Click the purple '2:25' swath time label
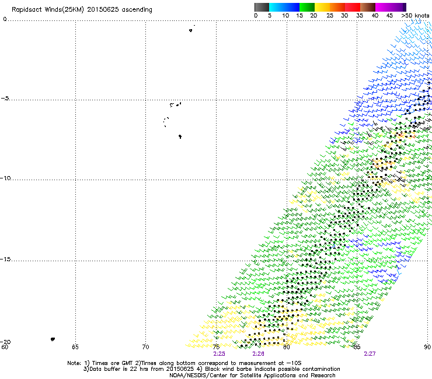The image size is (432, 379). (x=219, y=354)
